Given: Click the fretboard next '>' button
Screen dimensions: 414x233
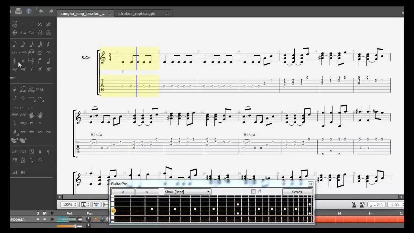Looking at the screenshot, I should (147, 192).
